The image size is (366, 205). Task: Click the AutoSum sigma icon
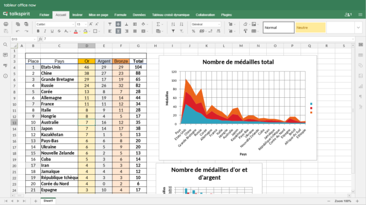[x=158, y=24]
